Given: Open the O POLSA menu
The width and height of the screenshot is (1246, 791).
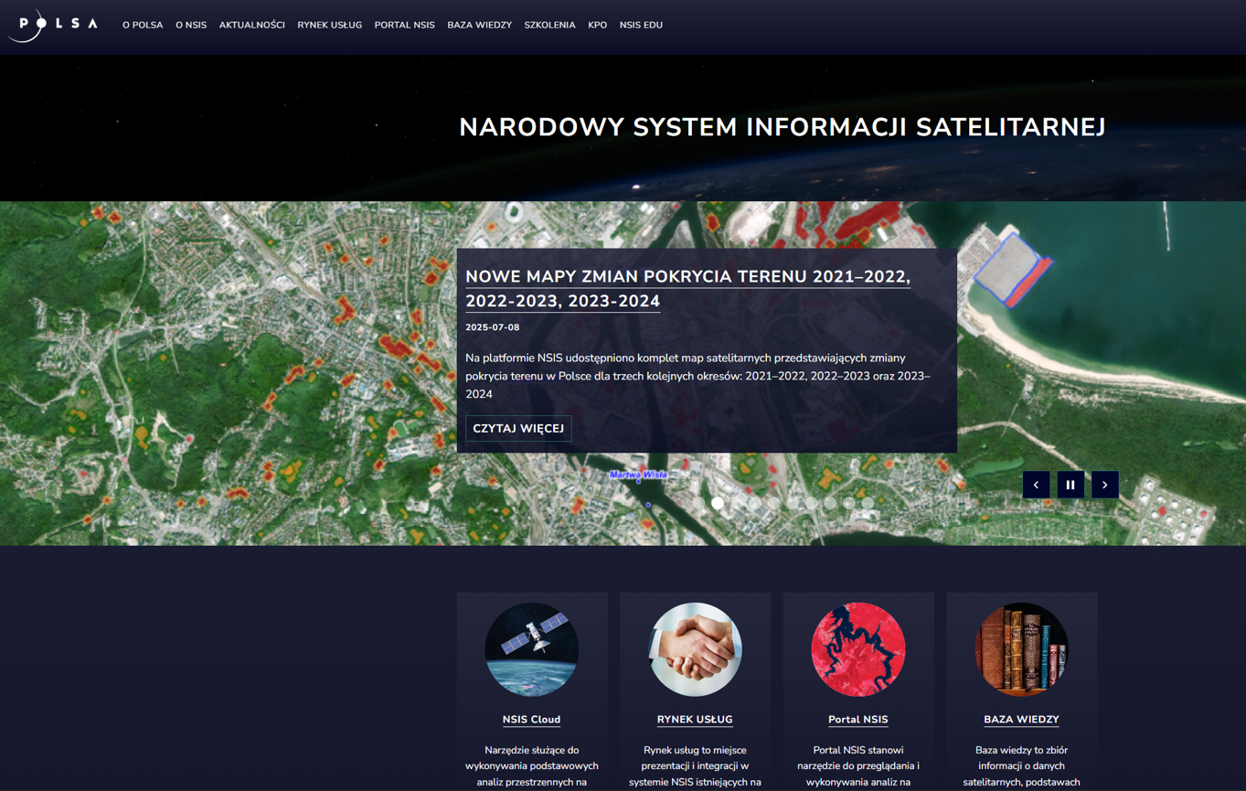Looking at the screenshot, I should pyautogui.click(x=143, y=26).
